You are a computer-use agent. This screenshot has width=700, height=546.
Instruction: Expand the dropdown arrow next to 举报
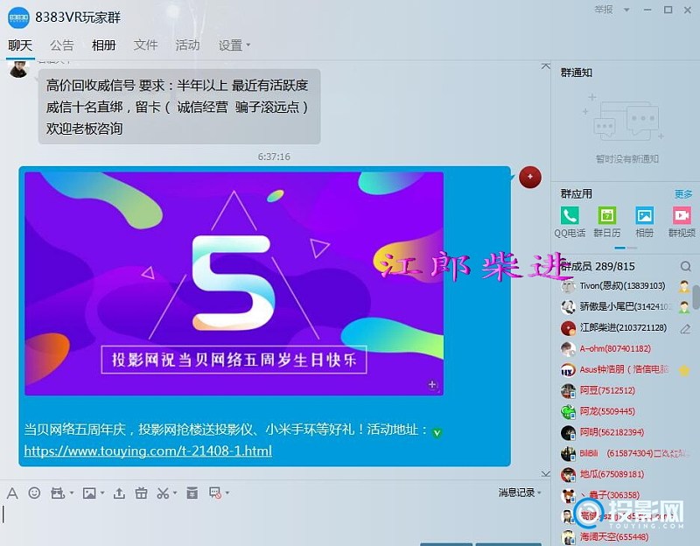[x=626, y=10]
